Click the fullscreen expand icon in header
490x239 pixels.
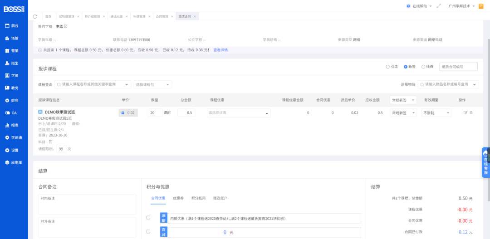click(438, 6)
